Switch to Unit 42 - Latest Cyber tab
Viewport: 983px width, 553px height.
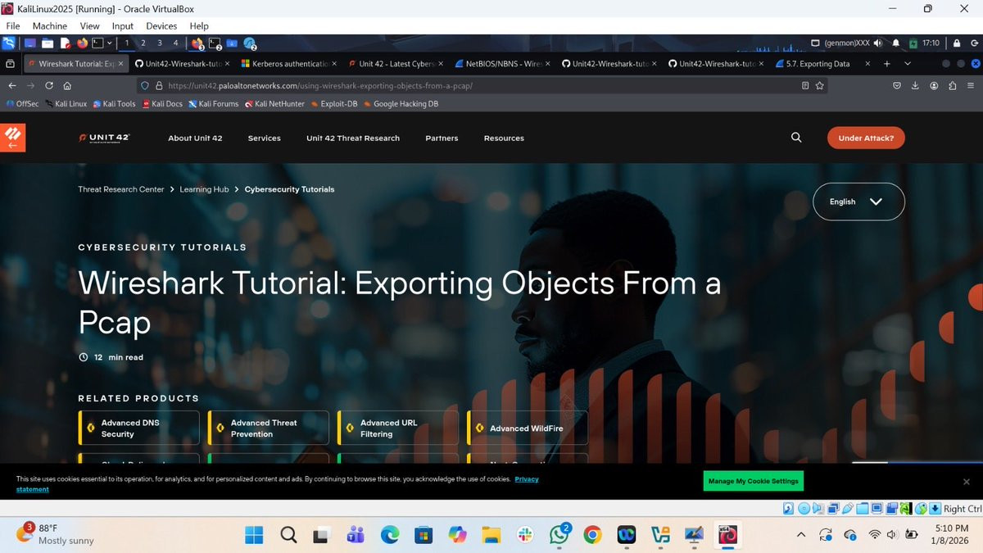[396, 63]
